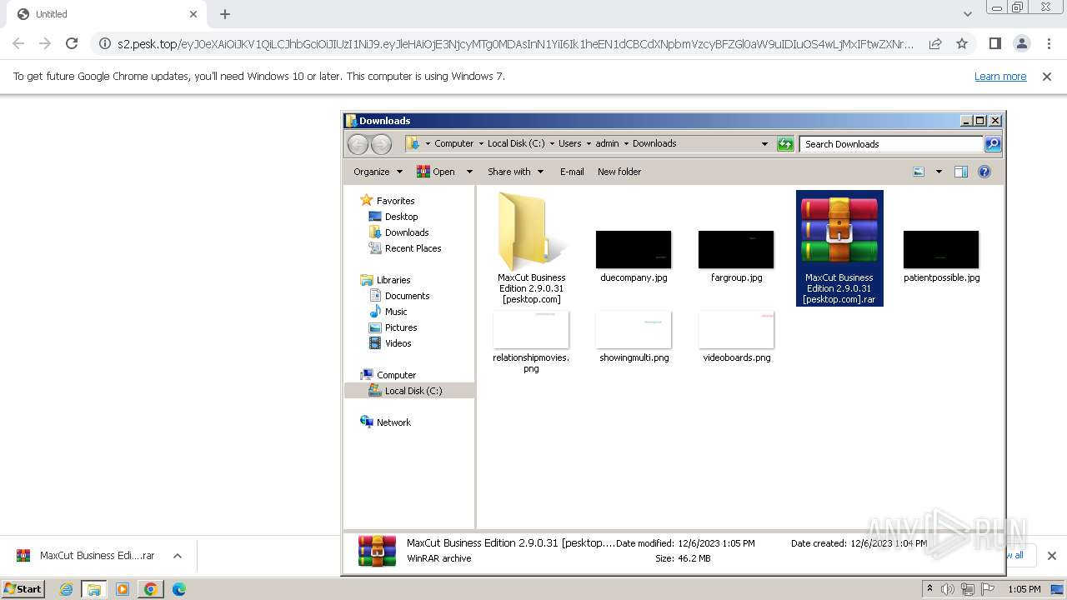Open Internet Explorer from taskbar

66,589
